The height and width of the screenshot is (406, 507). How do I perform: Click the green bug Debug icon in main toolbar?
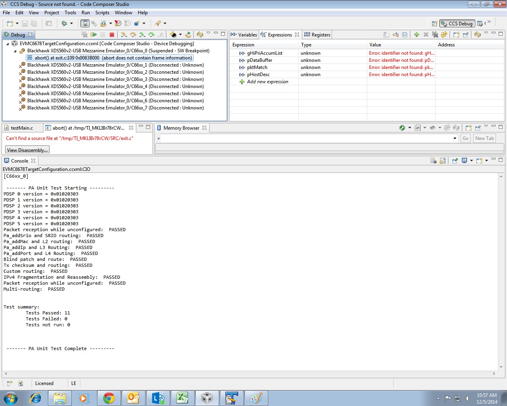click(x=64, y=23)
